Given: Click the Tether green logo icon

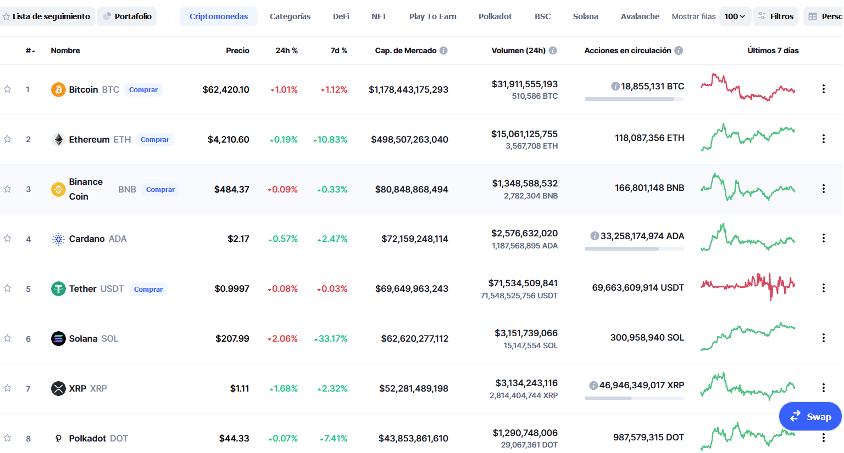Looking at the screenshot, I should coord(58,288).
